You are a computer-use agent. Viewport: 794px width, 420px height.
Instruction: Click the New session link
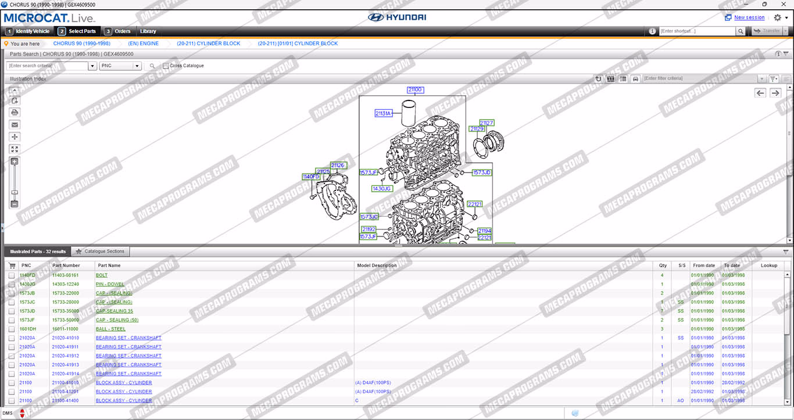(749, 17)
